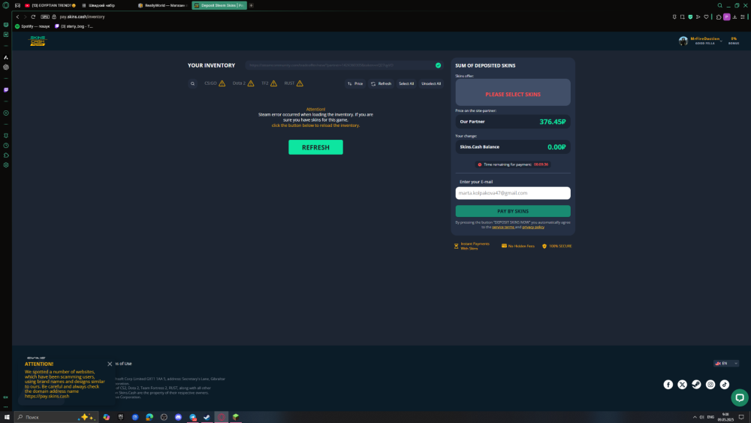Open Epic Games from the taskbar
Screen dimensions: 751x423
point(121,417)
